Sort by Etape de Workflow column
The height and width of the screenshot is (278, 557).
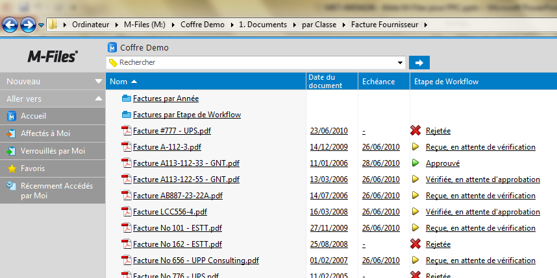(x=484, y=81)
